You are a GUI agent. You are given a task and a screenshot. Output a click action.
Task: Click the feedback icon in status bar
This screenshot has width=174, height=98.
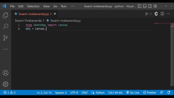(x=161, y=93)
